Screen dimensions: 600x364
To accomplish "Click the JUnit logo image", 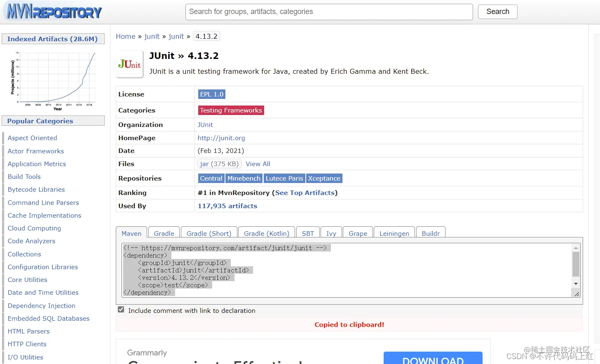I will tap(129, 64).
